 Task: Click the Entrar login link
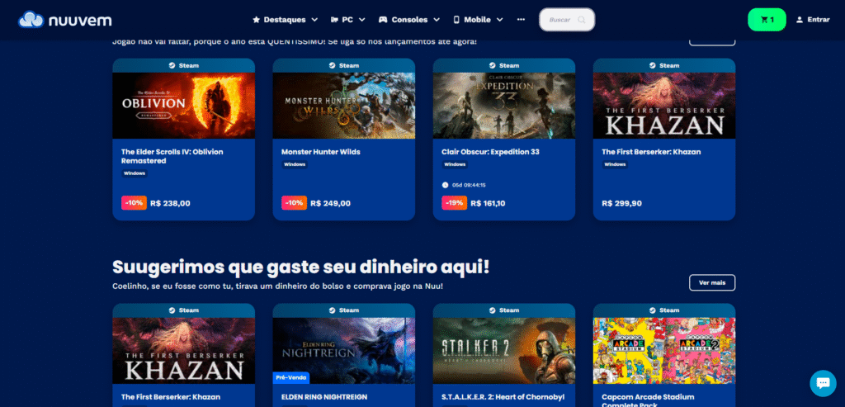coord(818,20)
